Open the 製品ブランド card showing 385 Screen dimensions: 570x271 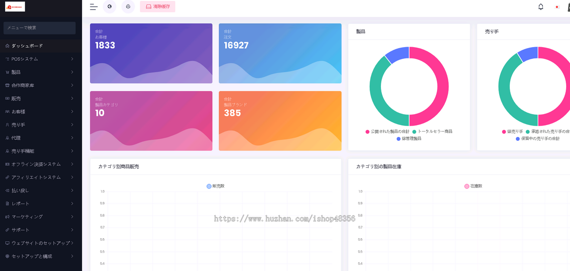tap(280, 121)
